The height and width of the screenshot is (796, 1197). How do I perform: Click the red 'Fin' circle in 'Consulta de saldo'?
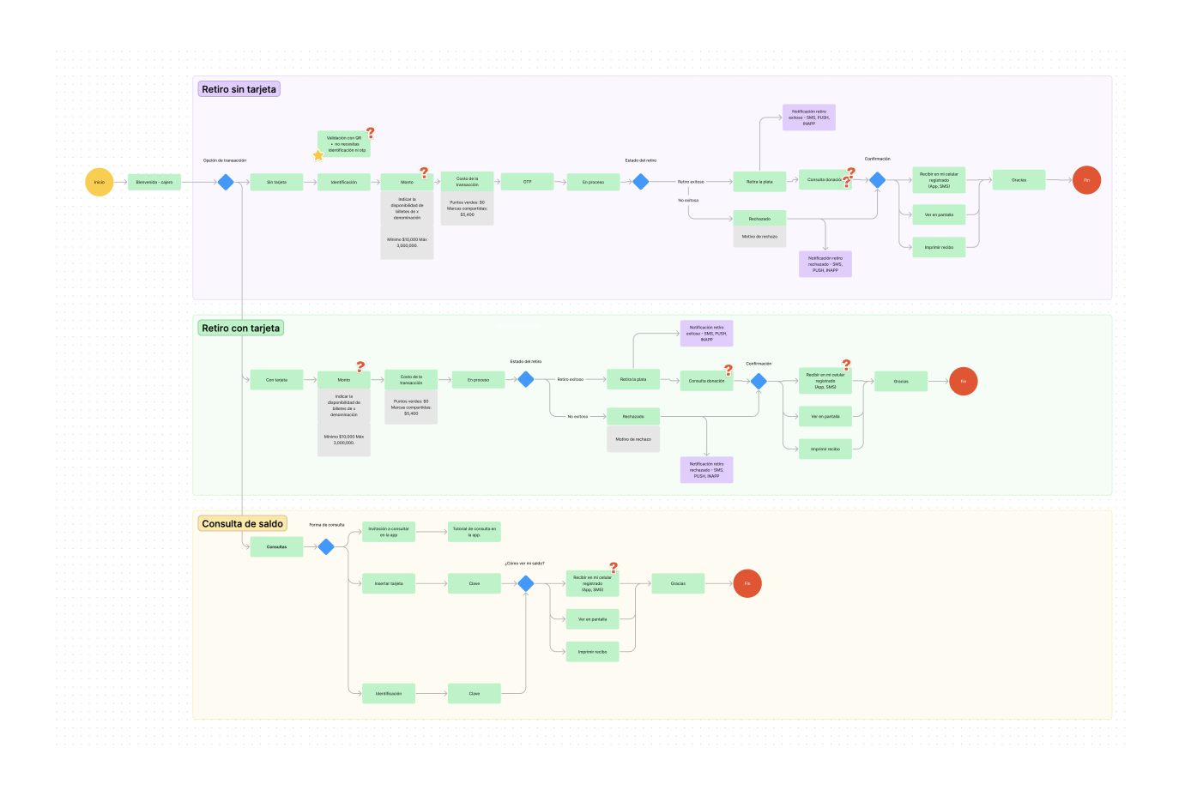[747, 583]
